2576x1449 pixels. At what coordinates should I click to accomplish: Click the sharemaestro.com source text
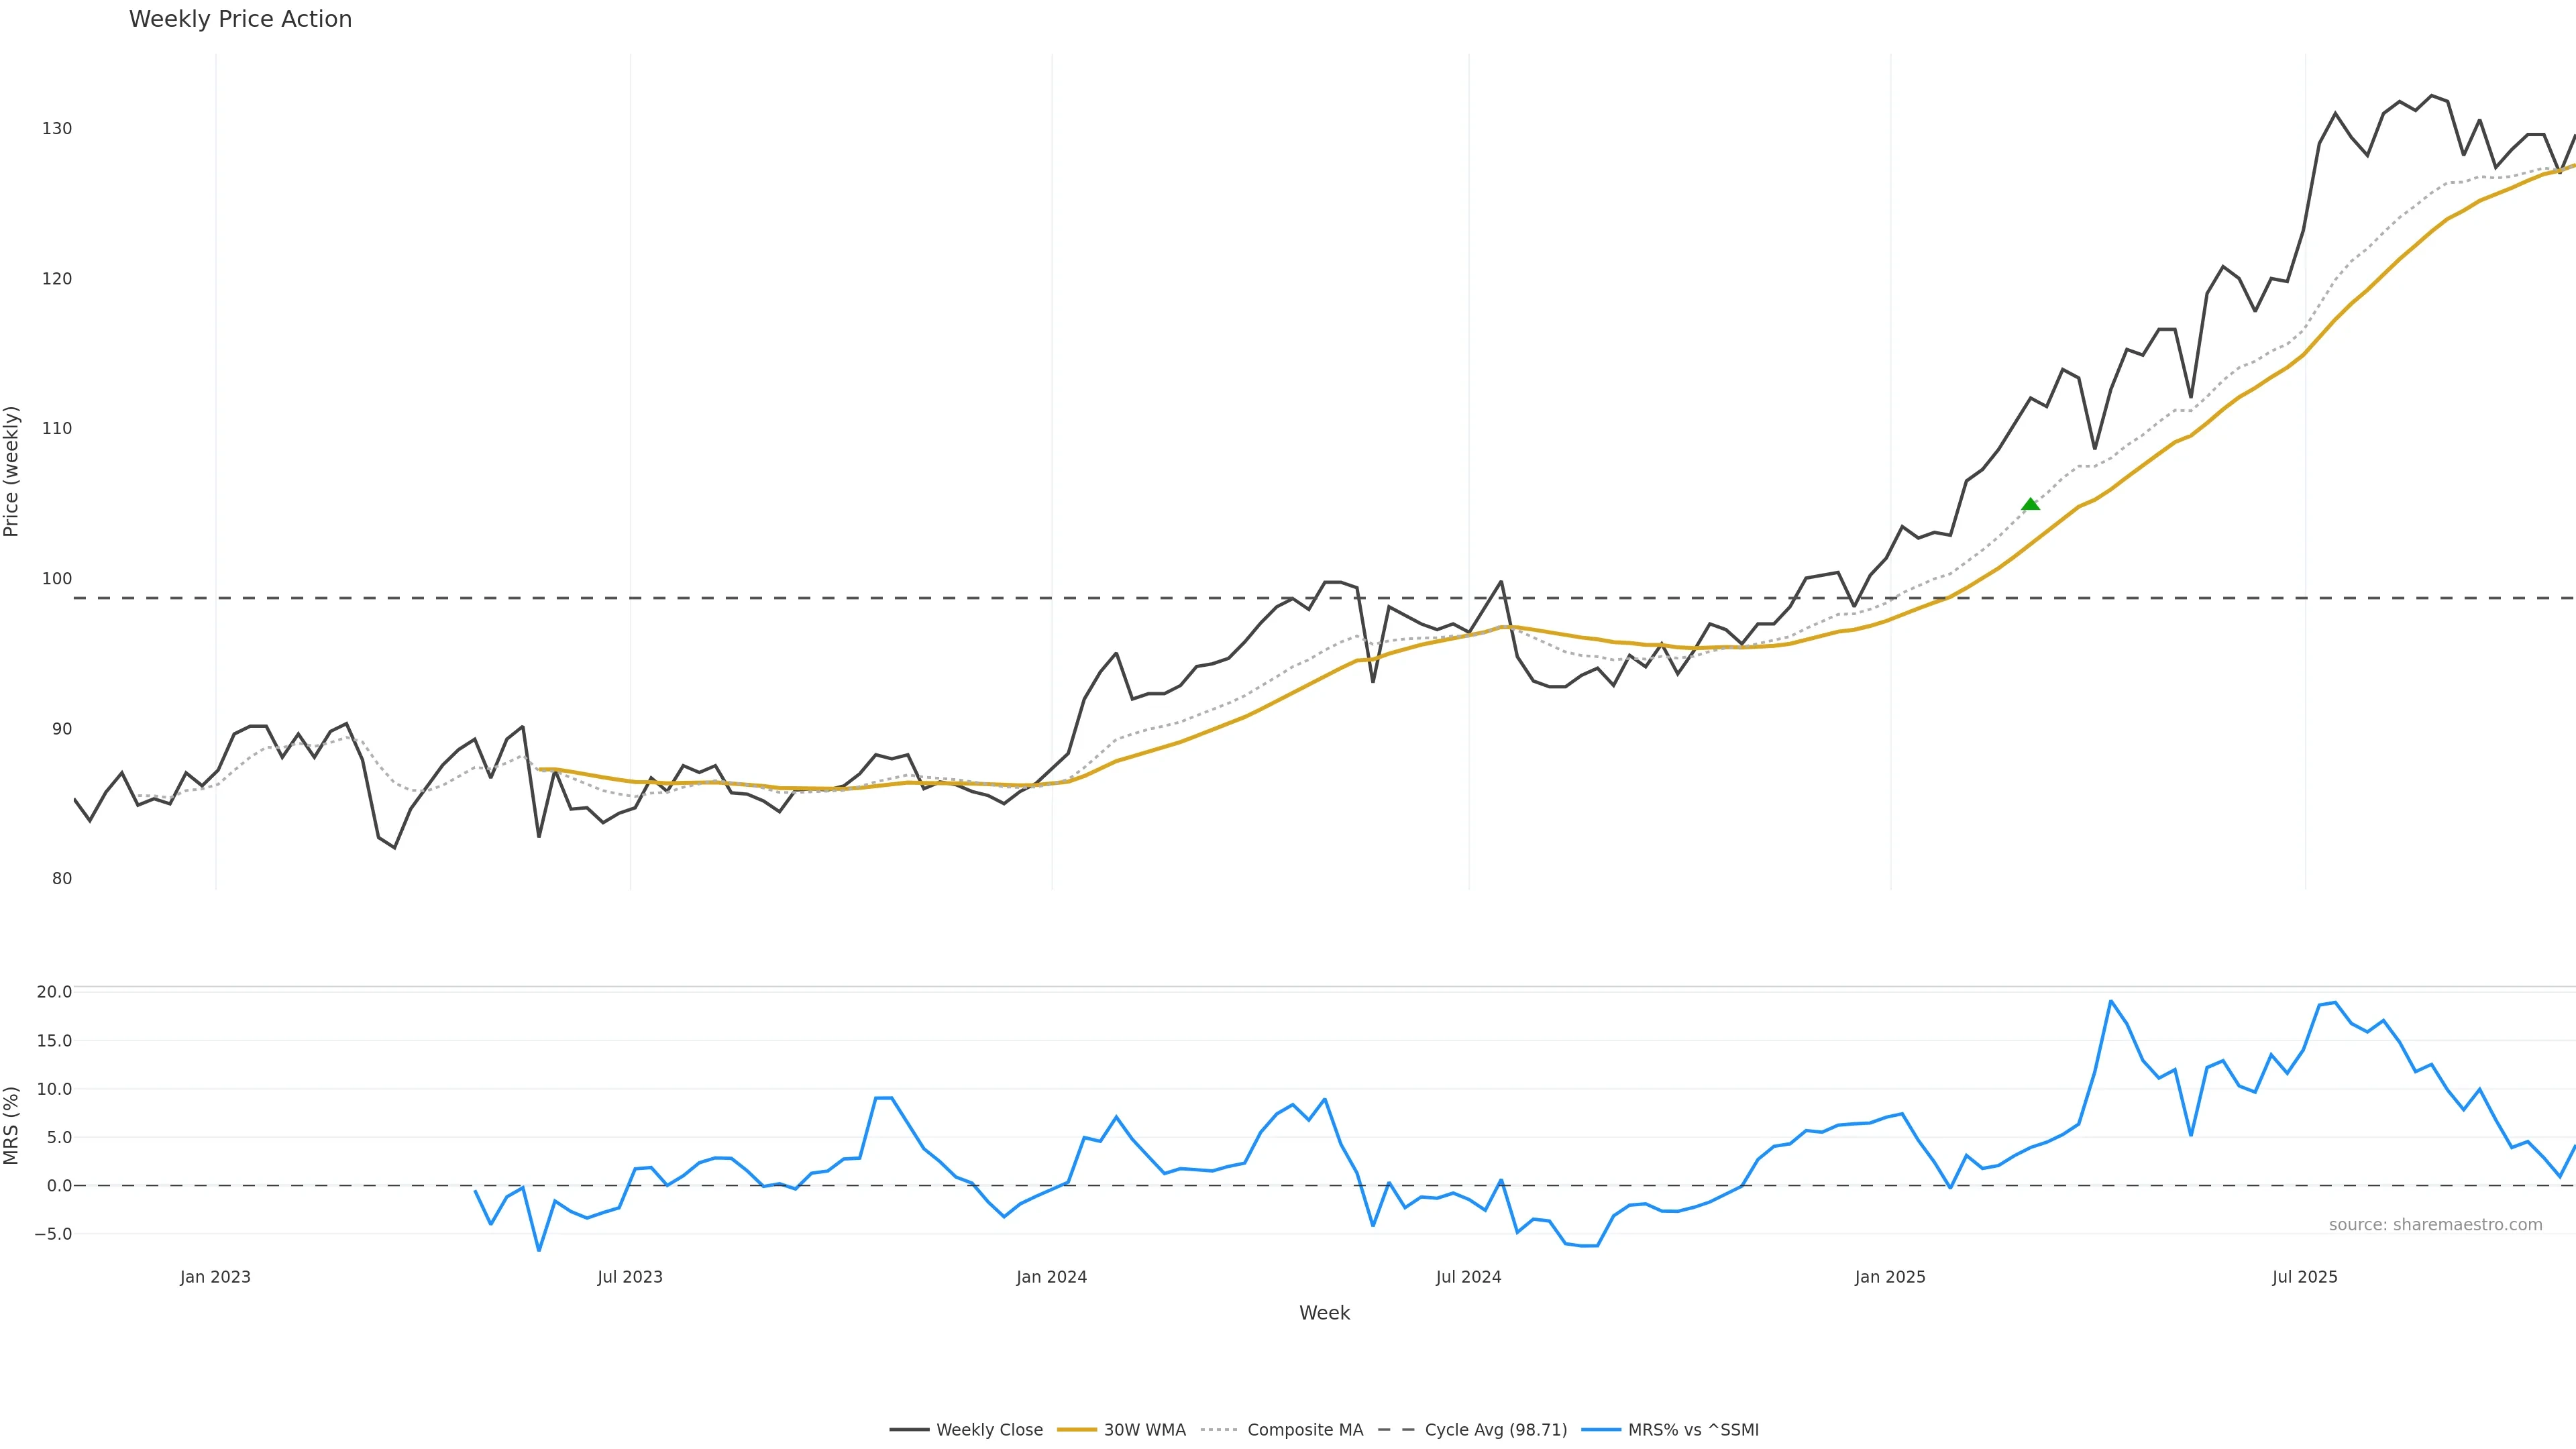pos(2435,1225)
